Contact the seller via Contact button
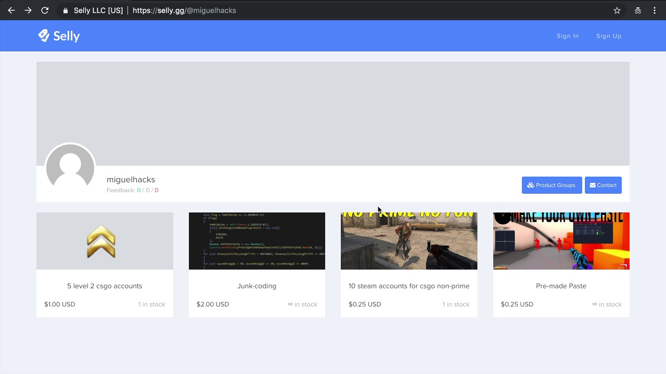 coord(603,185)
